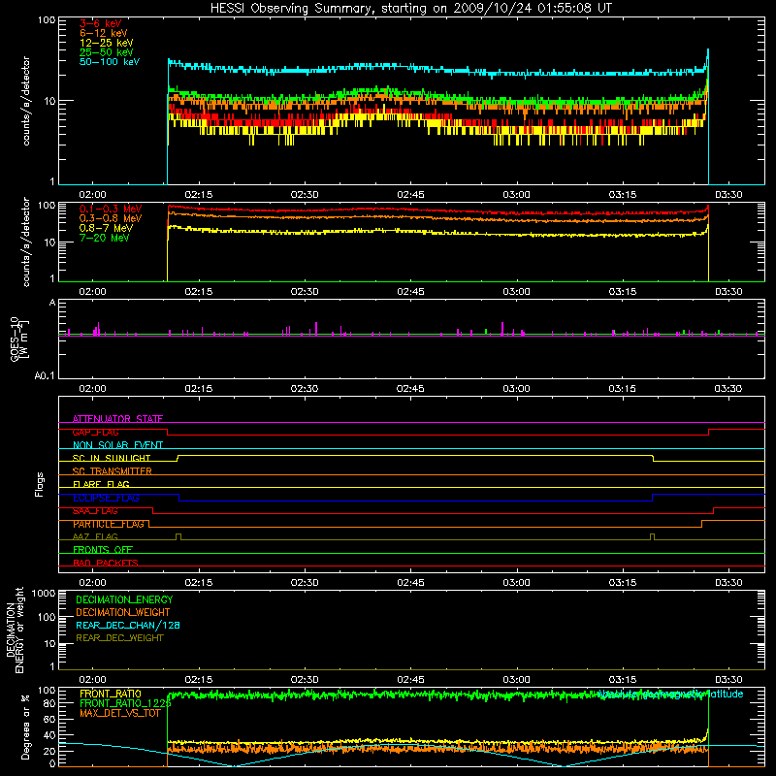This screenshot has height=776, width=776.
Task: Click the DECIMATION_ENERGY legend label
Action: tap(124, 599)
